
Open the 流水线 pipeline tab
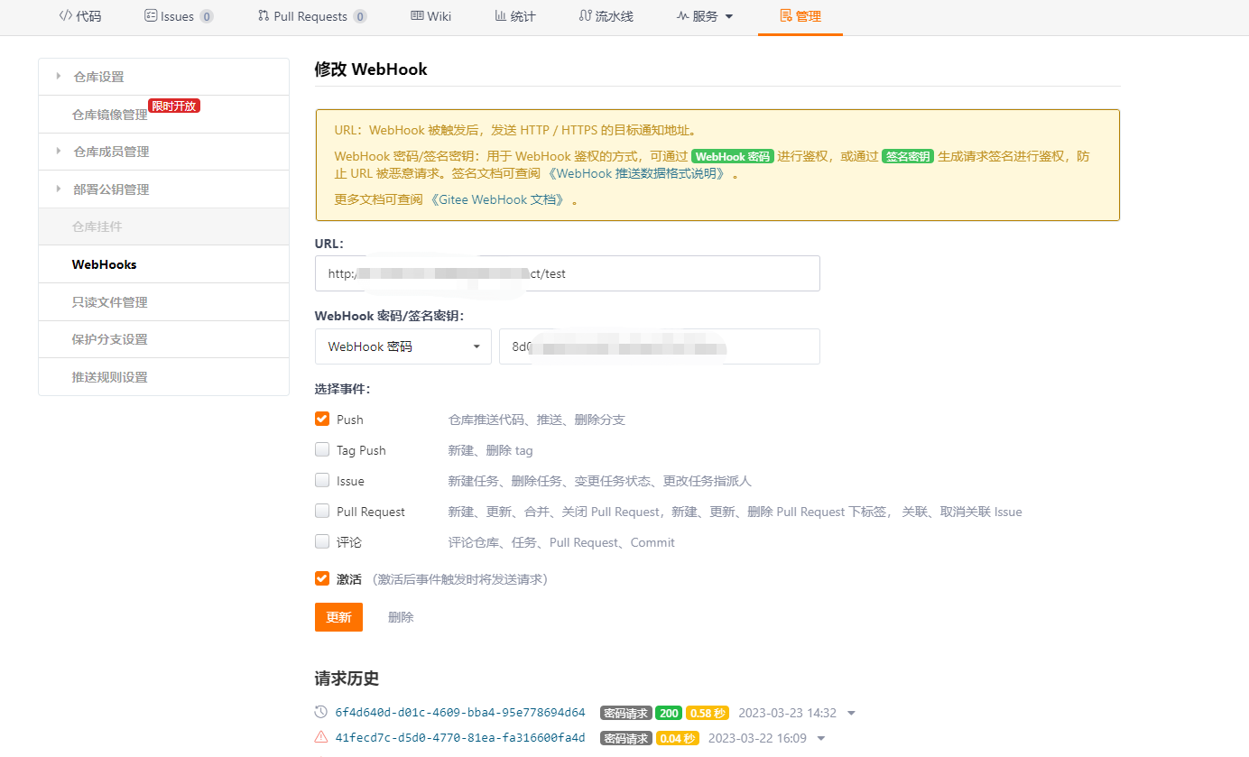pos(606,16)
